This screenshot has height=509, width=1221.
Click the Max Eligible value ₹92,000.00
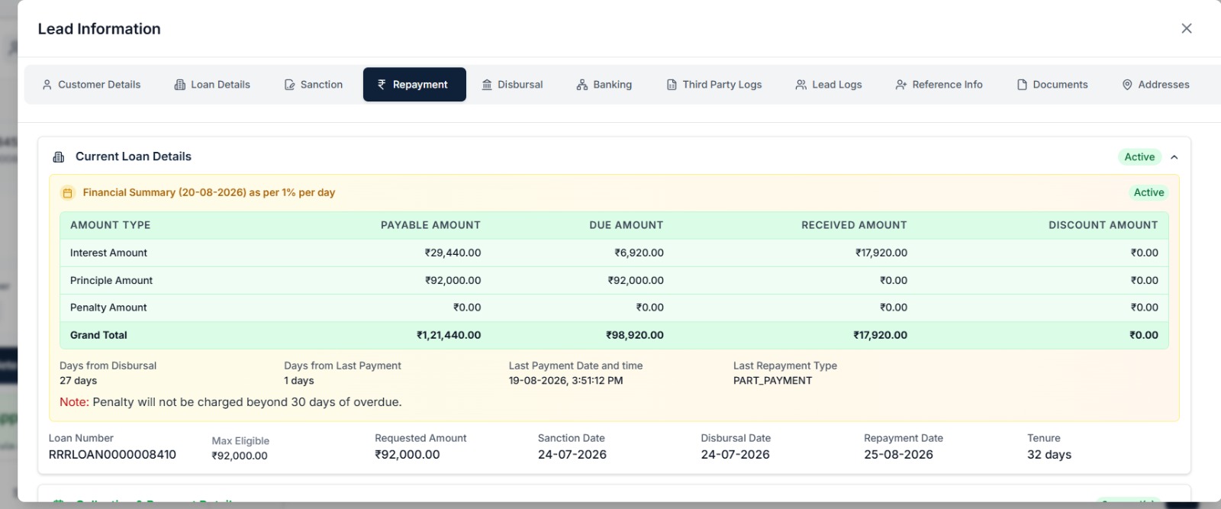[x=240, y=456]
